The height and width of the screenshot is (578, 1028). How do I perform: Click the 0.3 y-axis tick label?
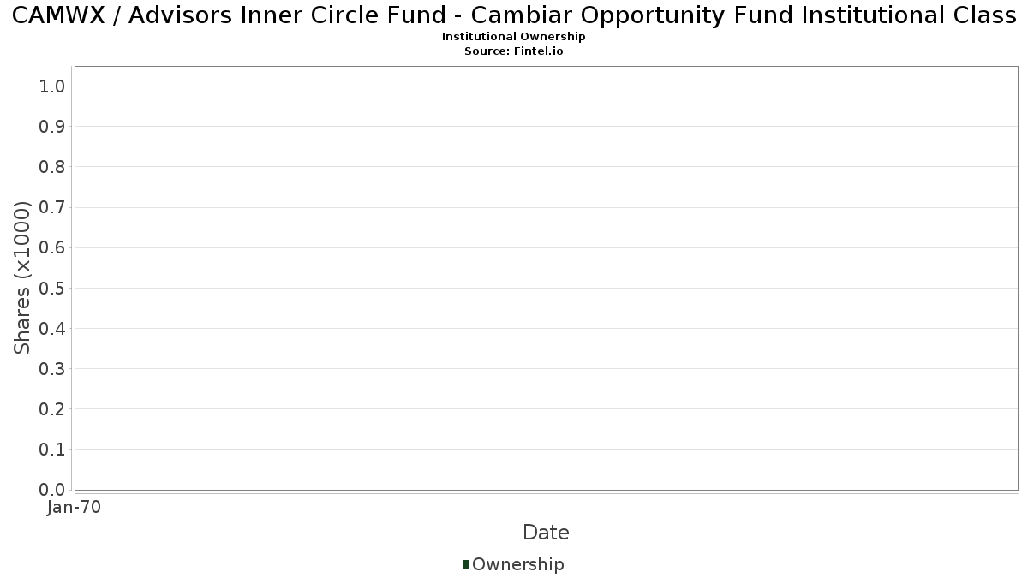coord(52,369)
